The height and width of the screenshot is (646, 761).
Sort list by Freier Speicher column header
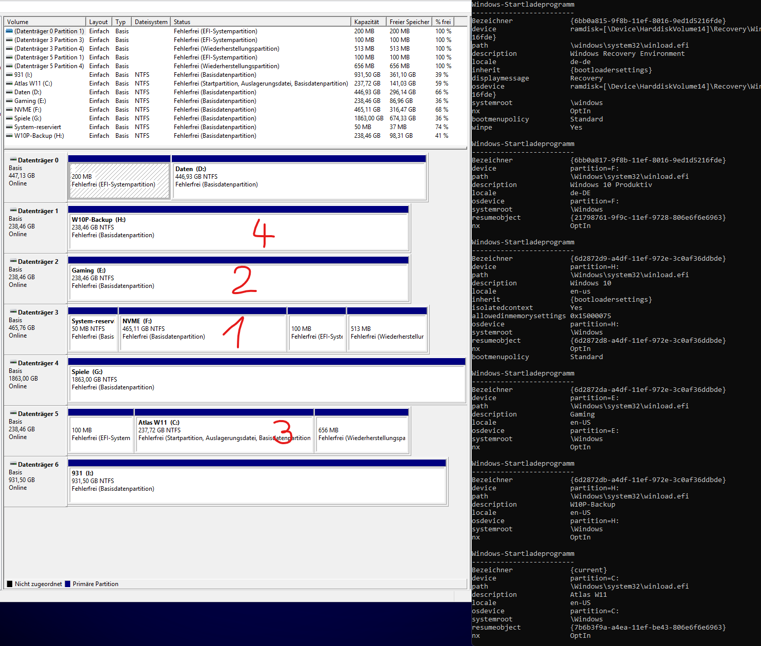tap(409, 22)
